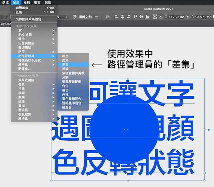The image size is (214, 187).
Task: Select the reference point grid icon
Action: point(155,17)
